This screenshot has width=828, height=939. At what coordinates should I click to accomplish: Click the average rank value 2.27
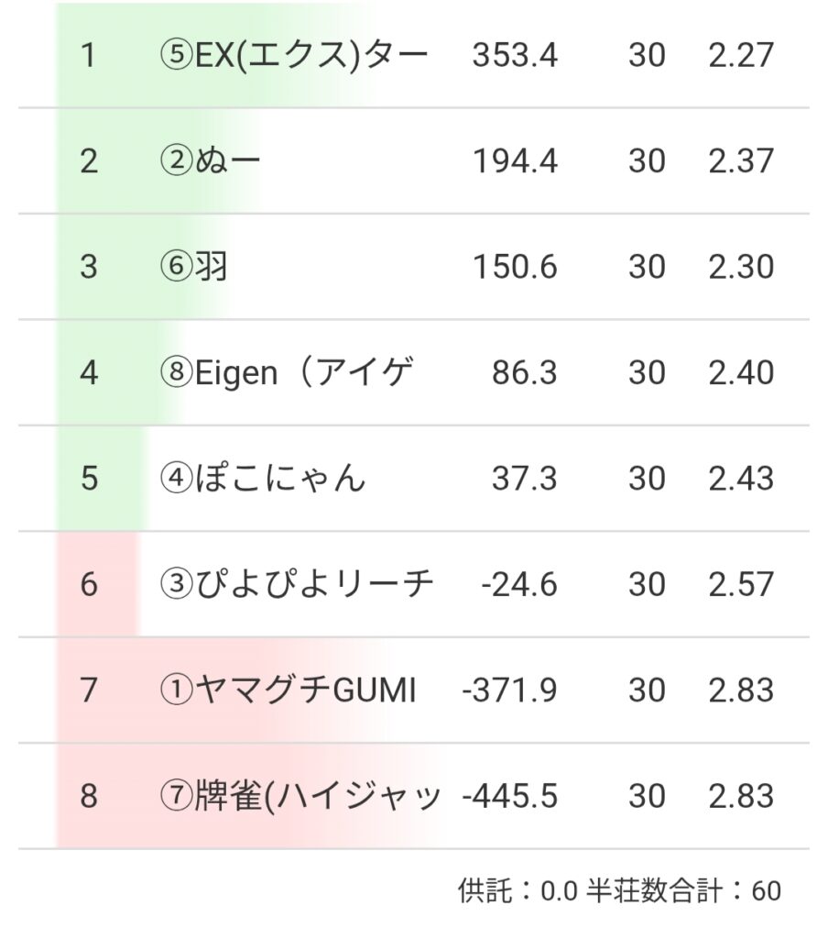pos(740,56)
